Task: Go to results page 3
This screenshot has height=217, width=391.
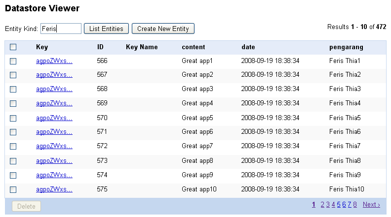Action: tap(328, 205)
